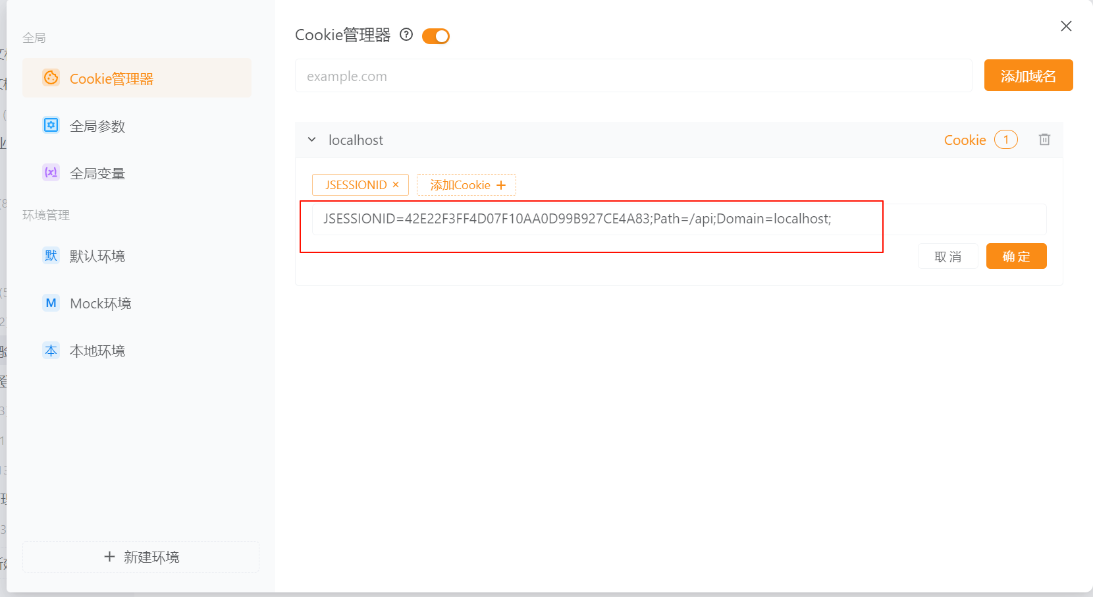
Task: Click the default environment 默 icon
Action: tap(51, 256)
